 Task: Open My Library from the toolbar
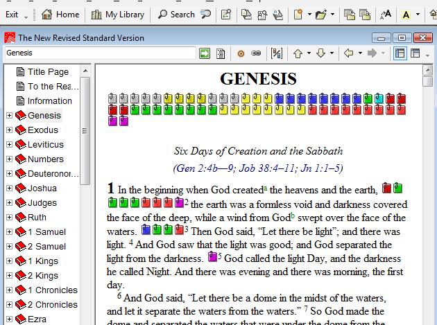[x=118, y=14]
